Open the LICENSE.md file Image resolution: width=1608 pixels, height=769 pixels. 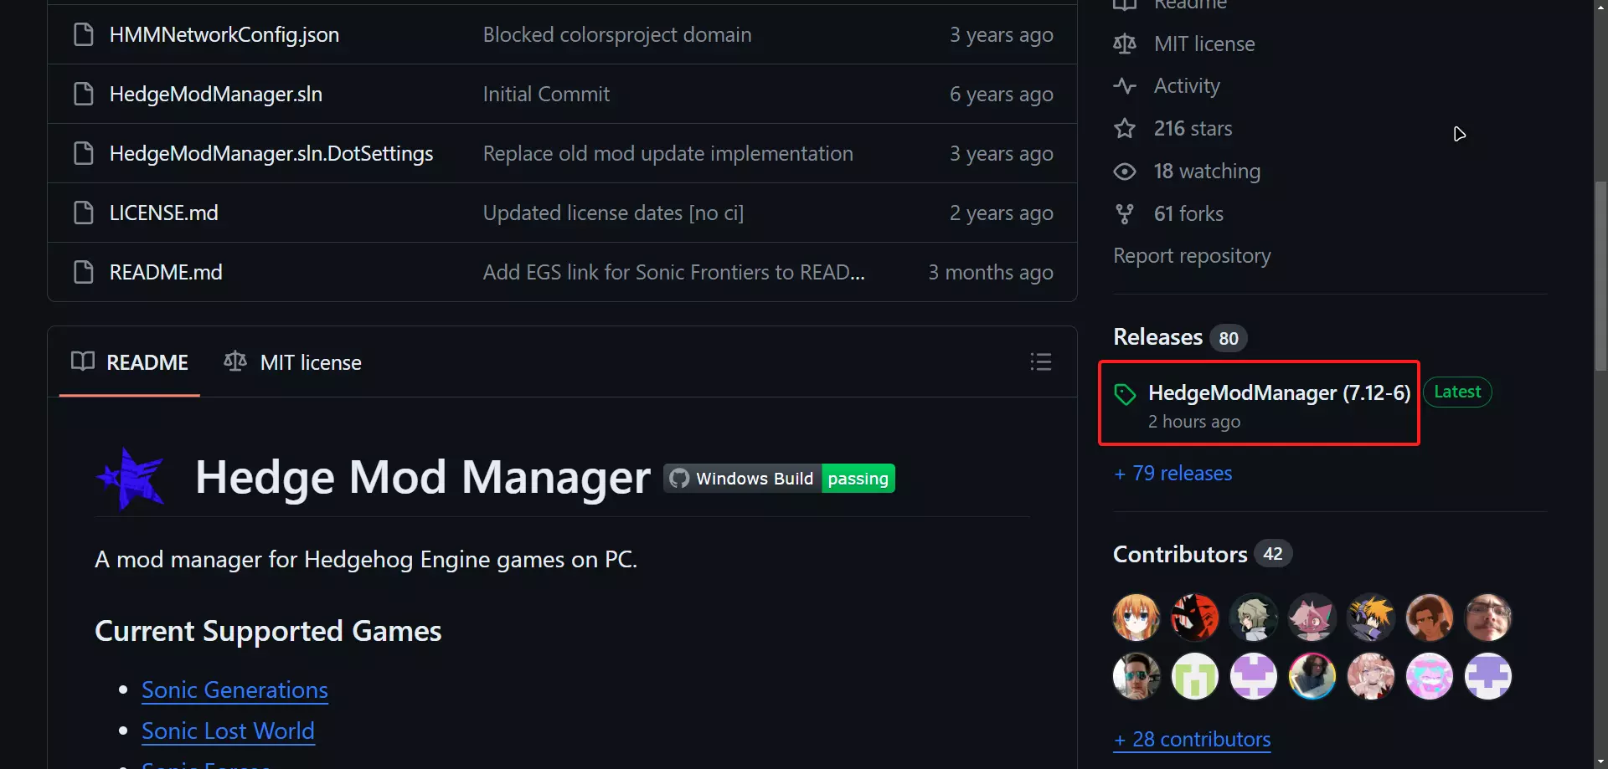[x=163, y=213]
